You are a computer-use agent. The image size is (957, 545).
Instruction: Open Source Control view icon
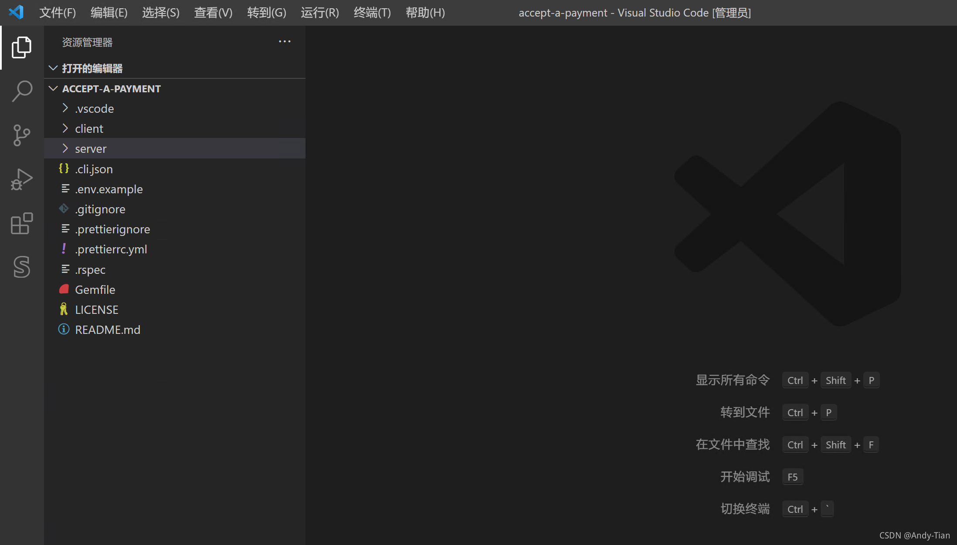click(21, 135)
